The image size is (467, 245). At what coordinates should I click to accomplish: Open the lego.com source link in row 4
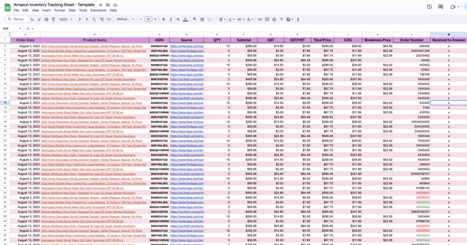coord(187,56)
